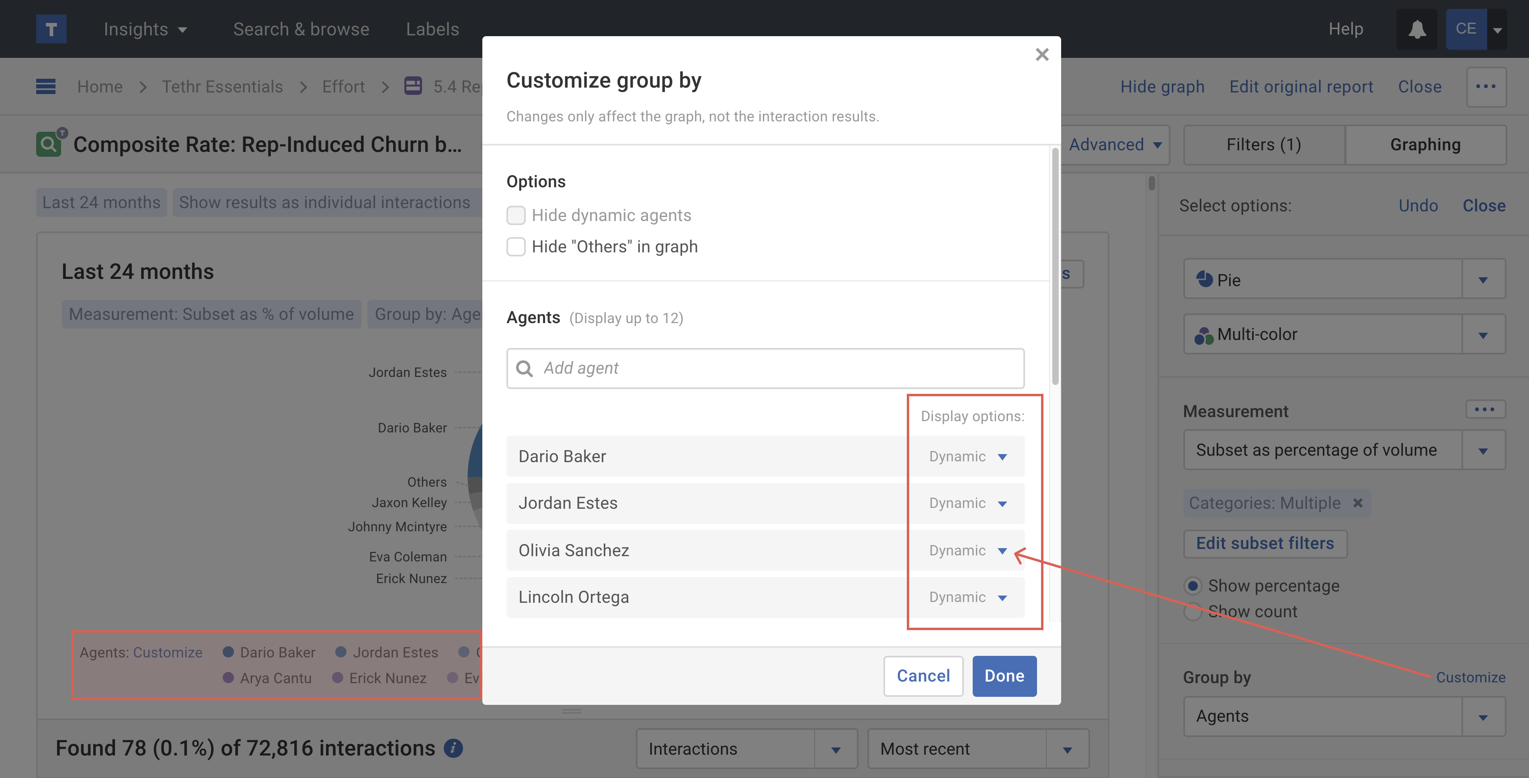
Task: Click the Done button
Action: click(x=1004, y=676)
